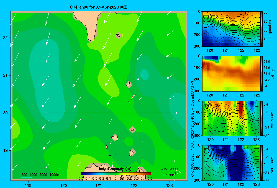
Task: Click the salinity color scale bar
Action: coord(261,74)
